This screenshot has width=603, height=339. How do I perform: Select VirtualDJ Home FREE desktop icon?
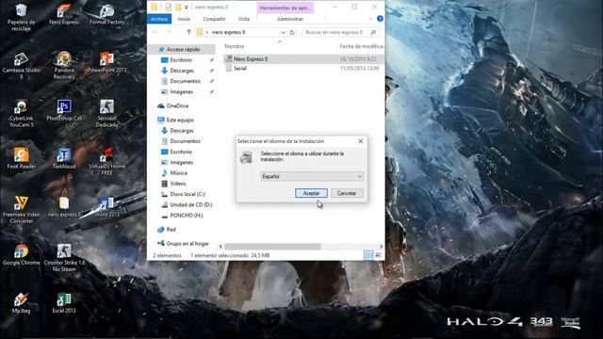click(x=106, y=162)
